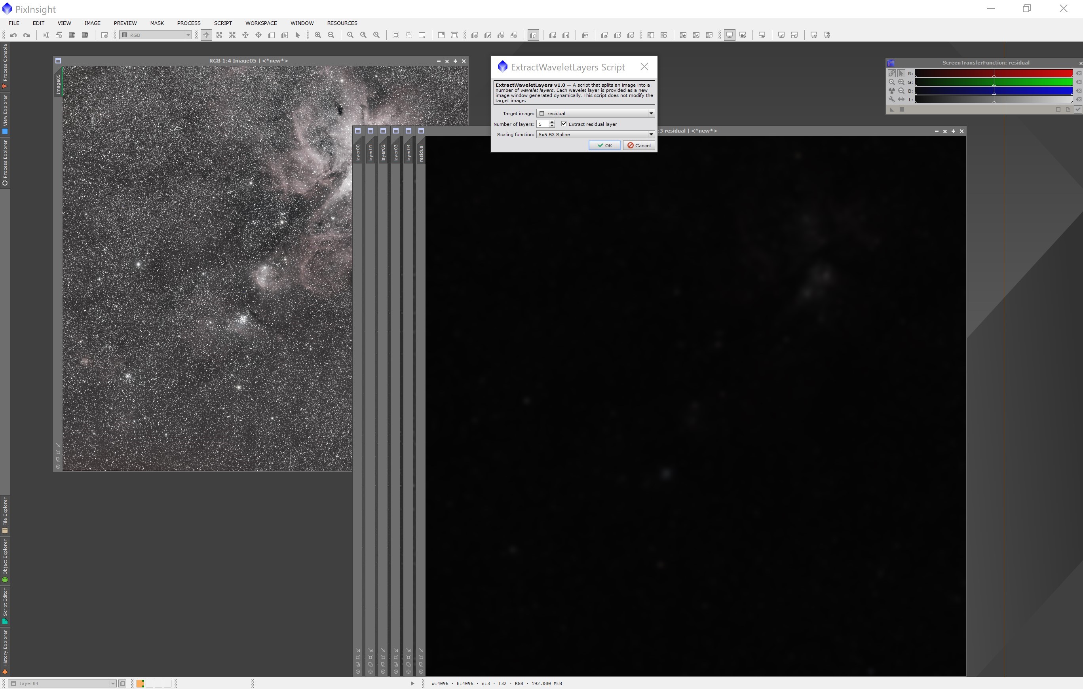Click OK in ExtractWaveletLayers dialog

(604, 145)
